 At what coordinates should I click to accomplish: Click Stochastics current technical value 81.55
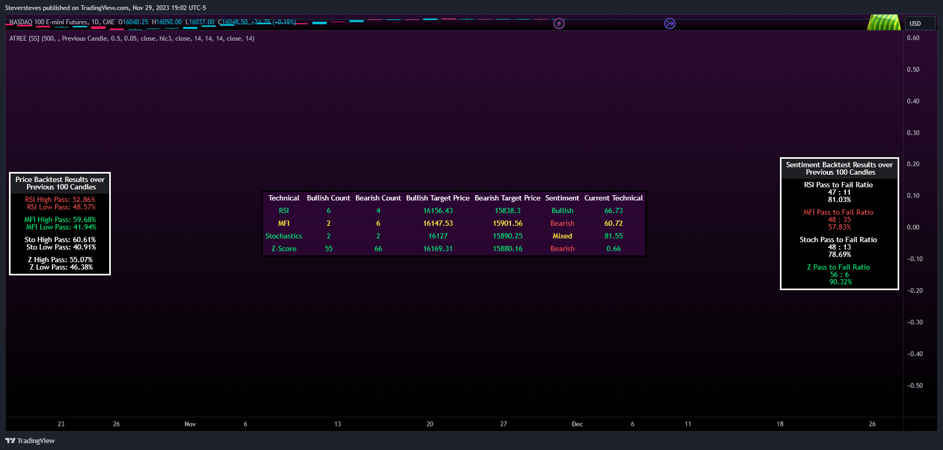614,236
